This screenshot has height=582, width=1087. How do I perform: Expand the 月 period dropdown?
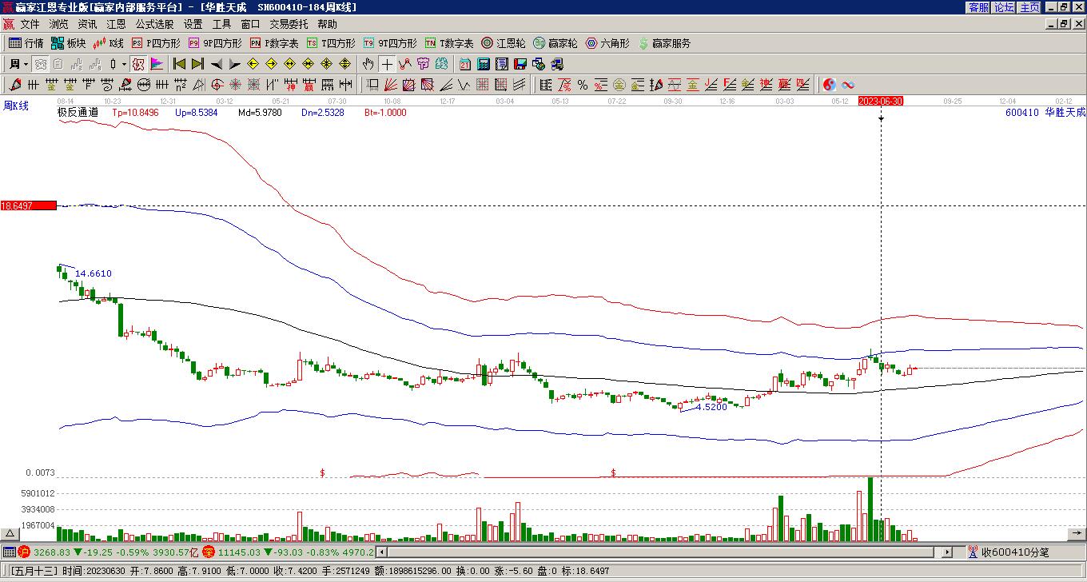tap(26, 64)
